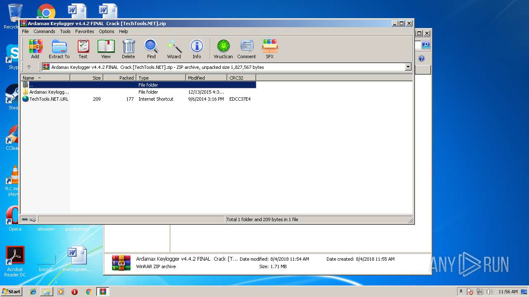The width and height of the screenshot is (529, 297).
Task: Sort by the Packed column header
Action: tap(119, 78)
